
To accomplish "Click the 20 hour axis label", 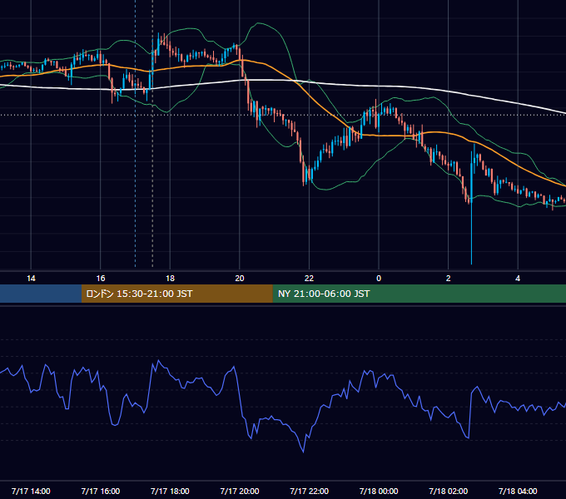I will (x=240, y=279).
